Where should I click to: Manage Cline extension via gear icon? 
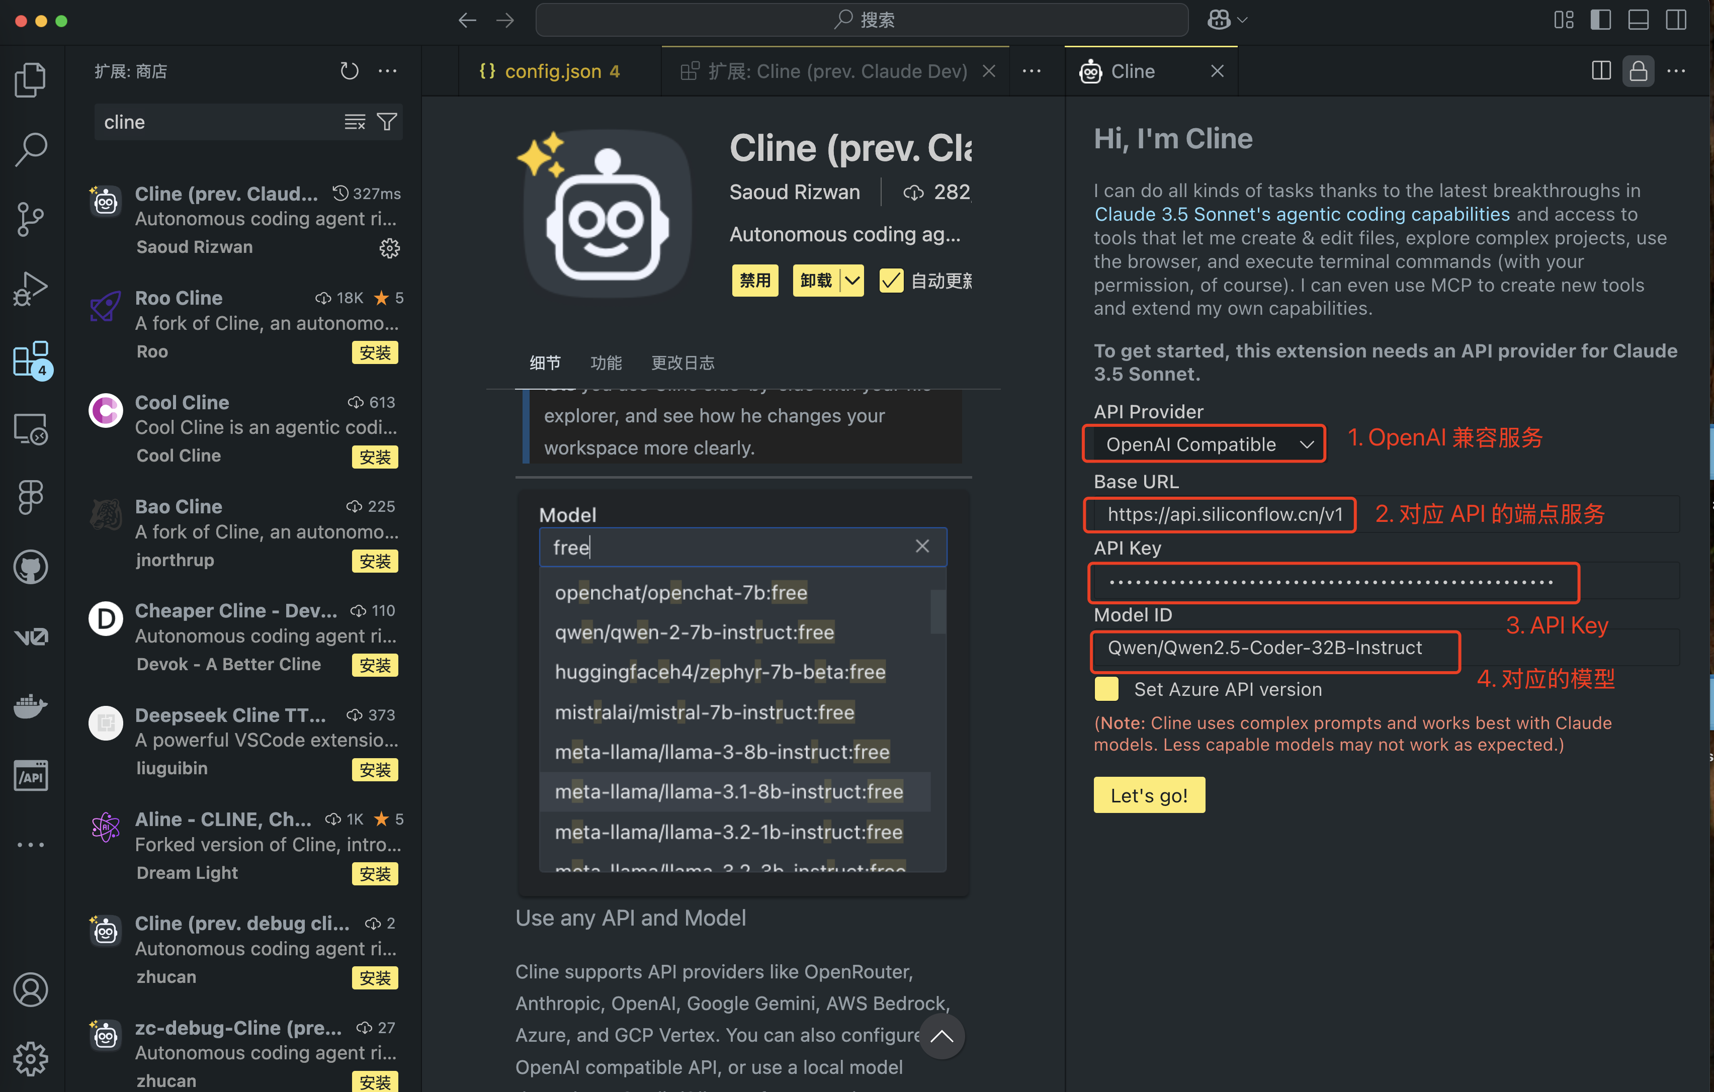click(389, 248)
